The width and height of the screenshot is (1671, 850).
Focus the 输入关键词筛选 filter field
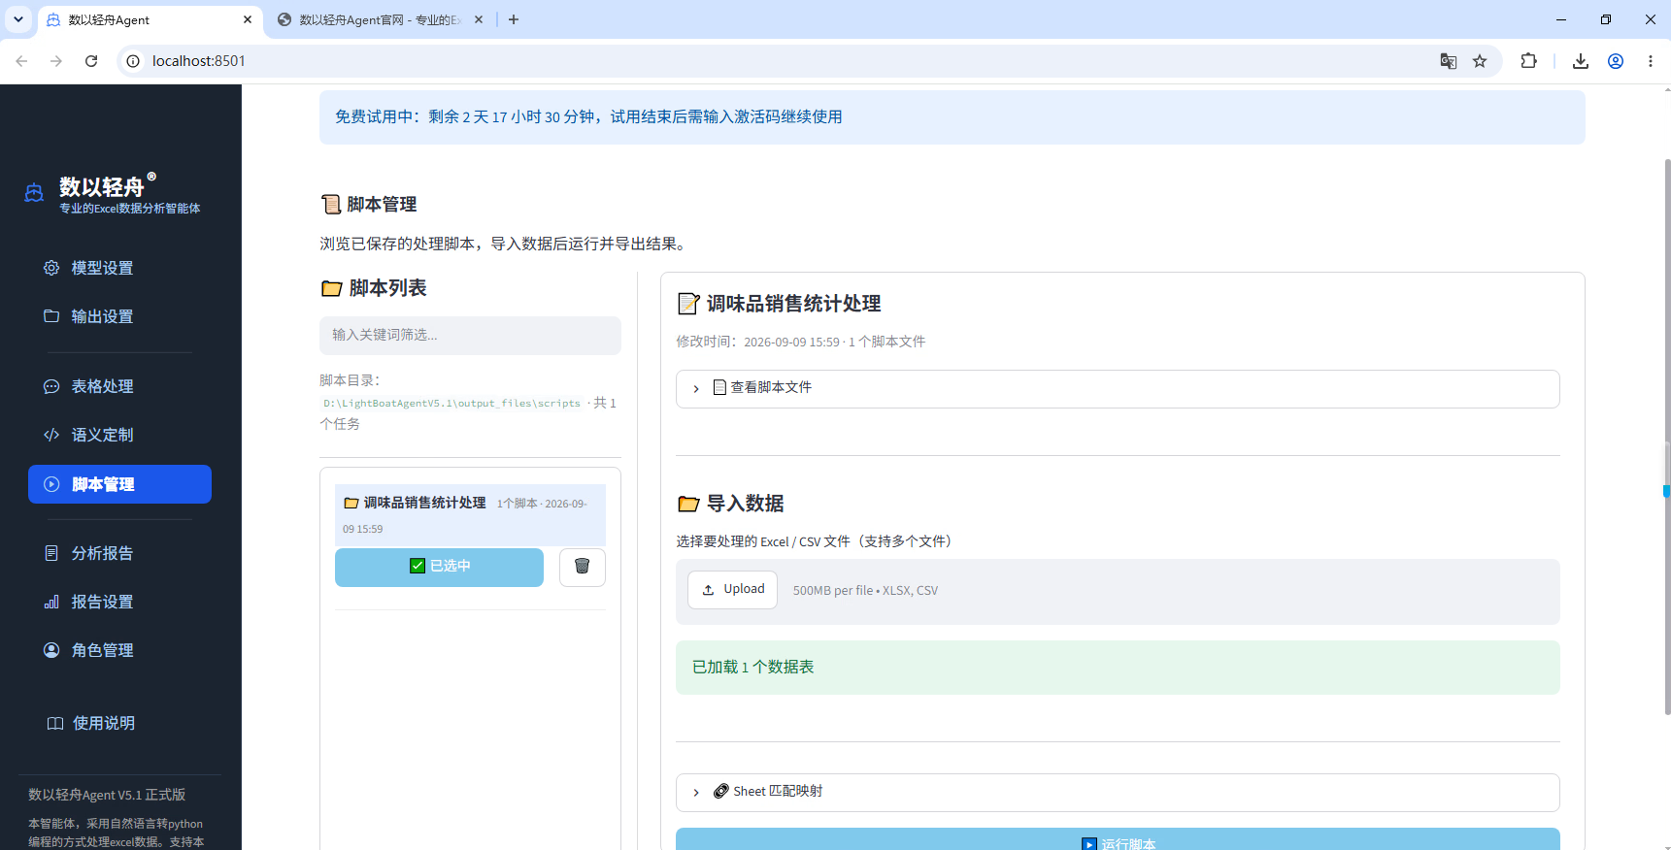tap(470, 335)
